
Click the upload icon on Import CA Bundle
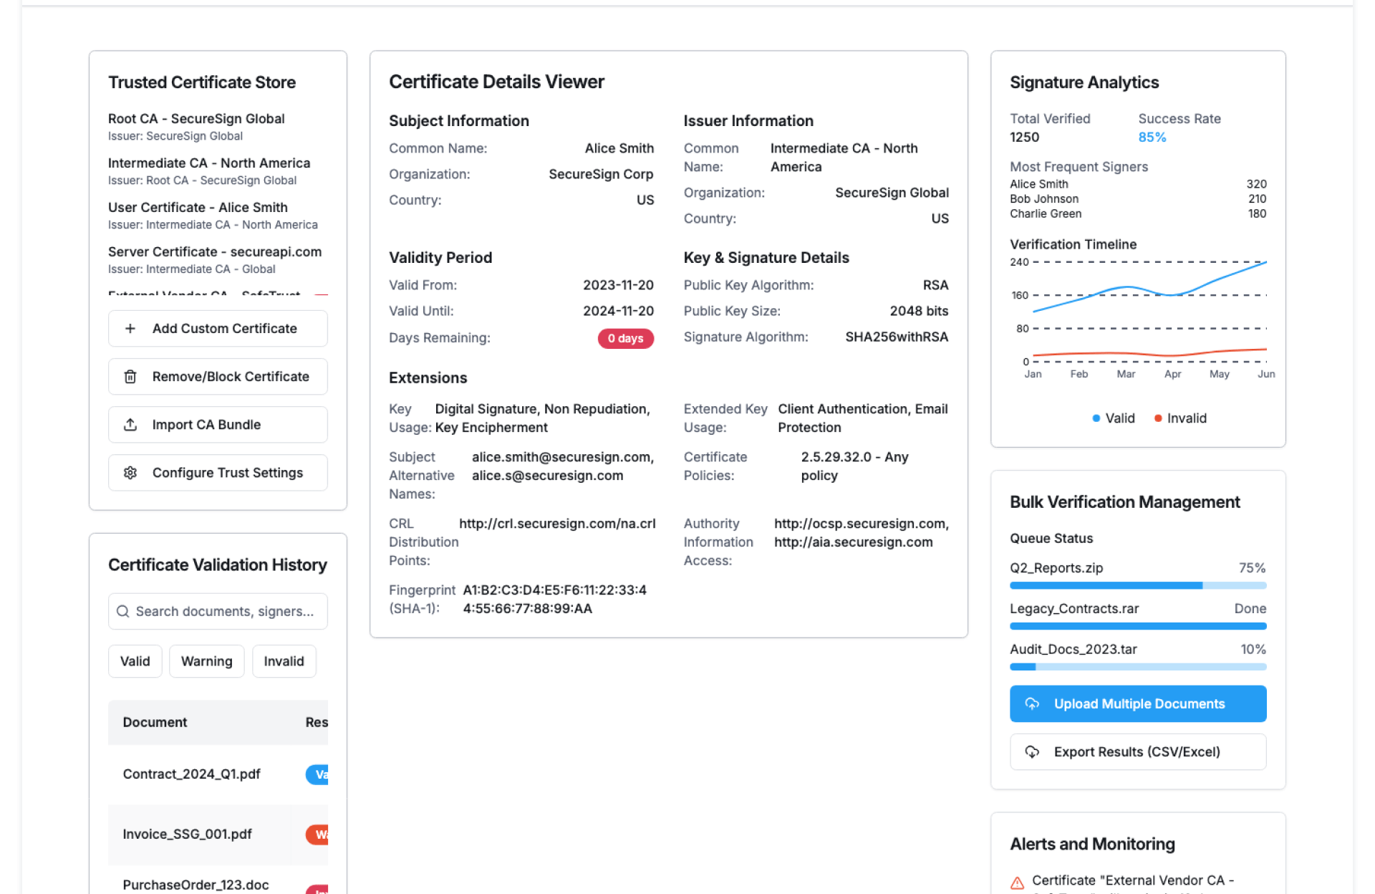[130, 425]
